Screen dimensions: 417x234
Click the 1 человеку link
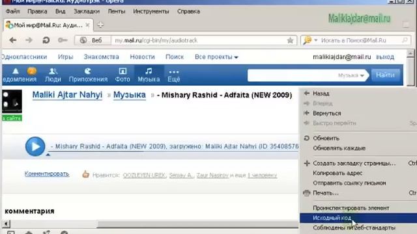click(x=262, y=175)
